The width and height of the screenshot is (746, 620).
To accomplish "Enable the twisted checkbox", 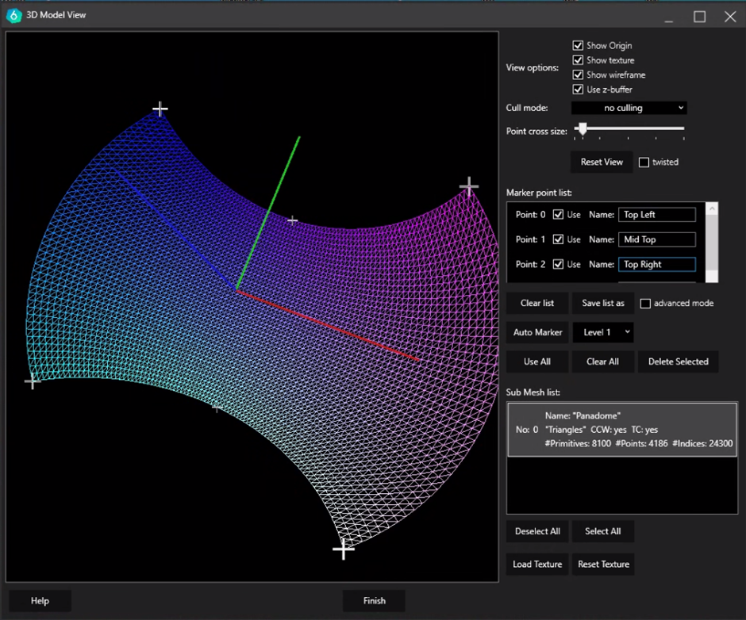I will click(644, 163).
